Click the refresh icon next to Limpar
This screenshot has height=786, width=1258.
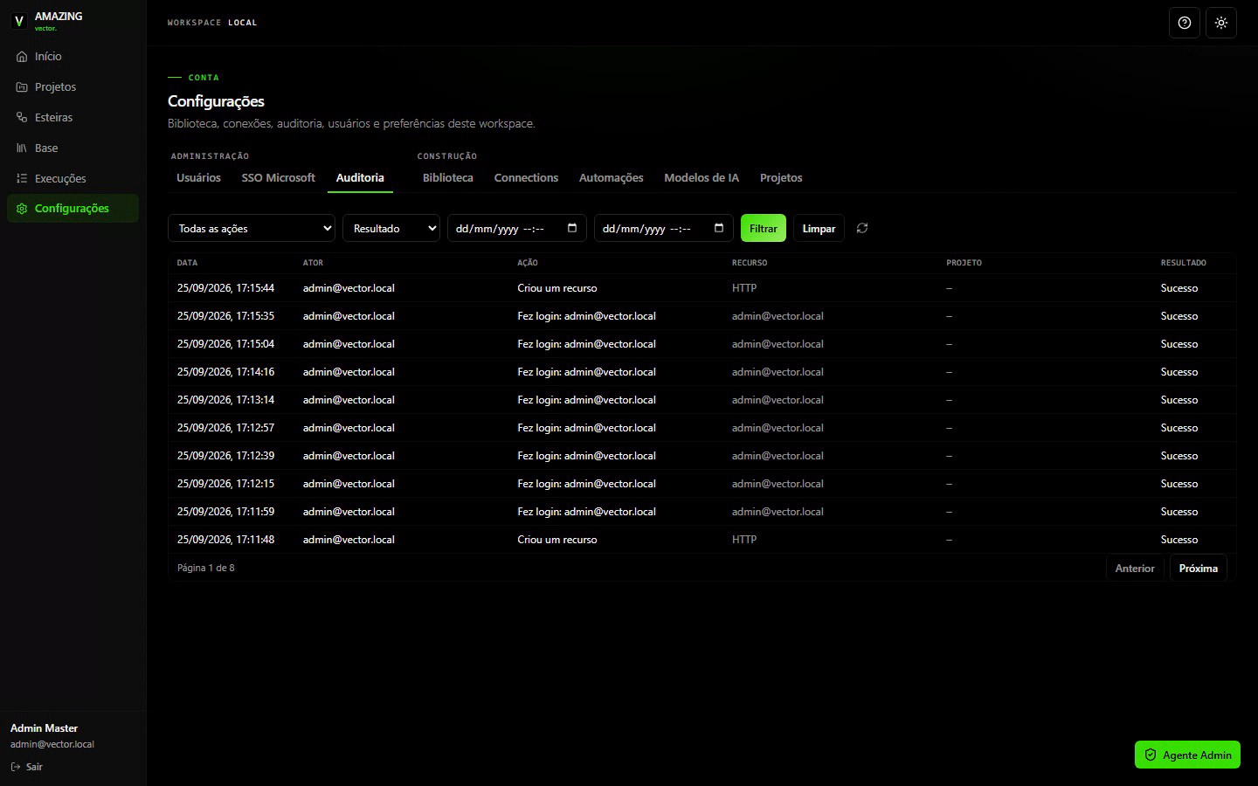(x=862, y=228)
